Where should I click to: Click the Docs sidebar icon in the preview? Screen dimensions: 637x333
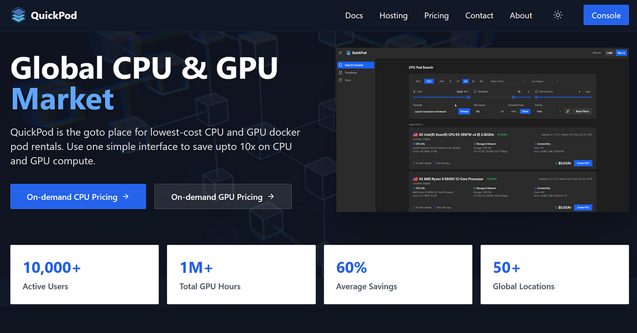tap(340, 80)
